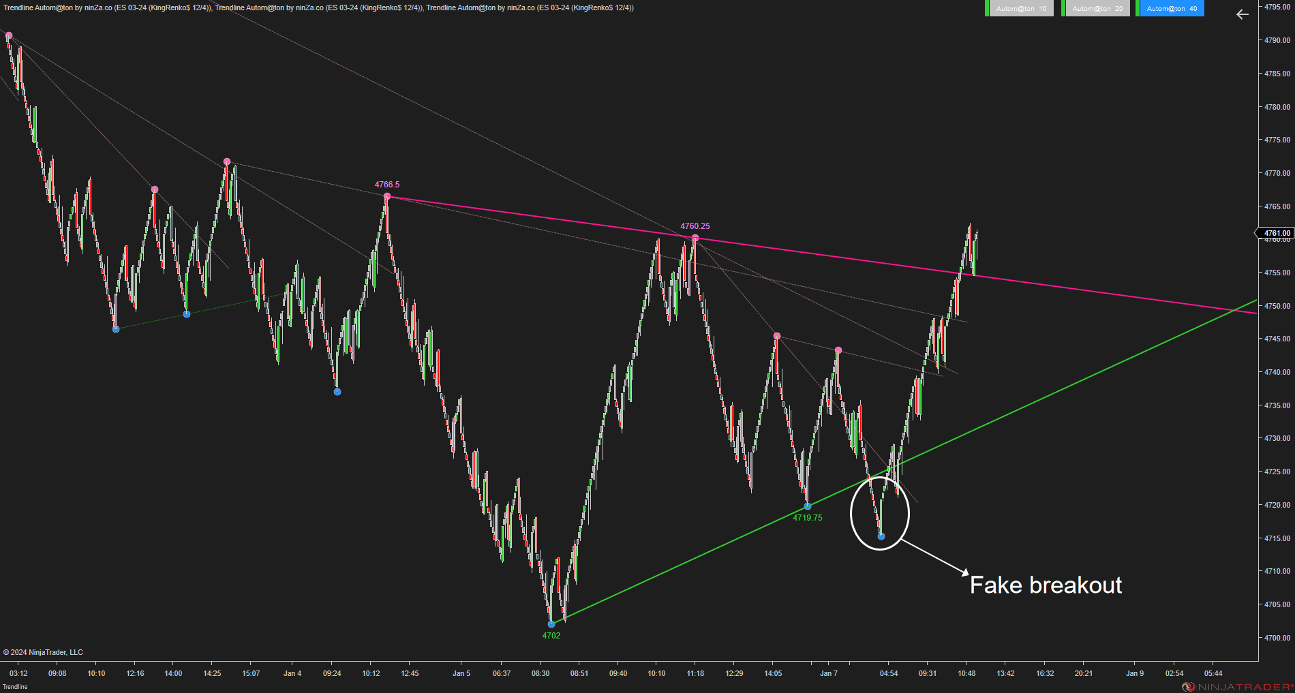1295x693 pixels.
Task: Click the green indicator beside Autom@ton 20
Action: coord(1063,8)
